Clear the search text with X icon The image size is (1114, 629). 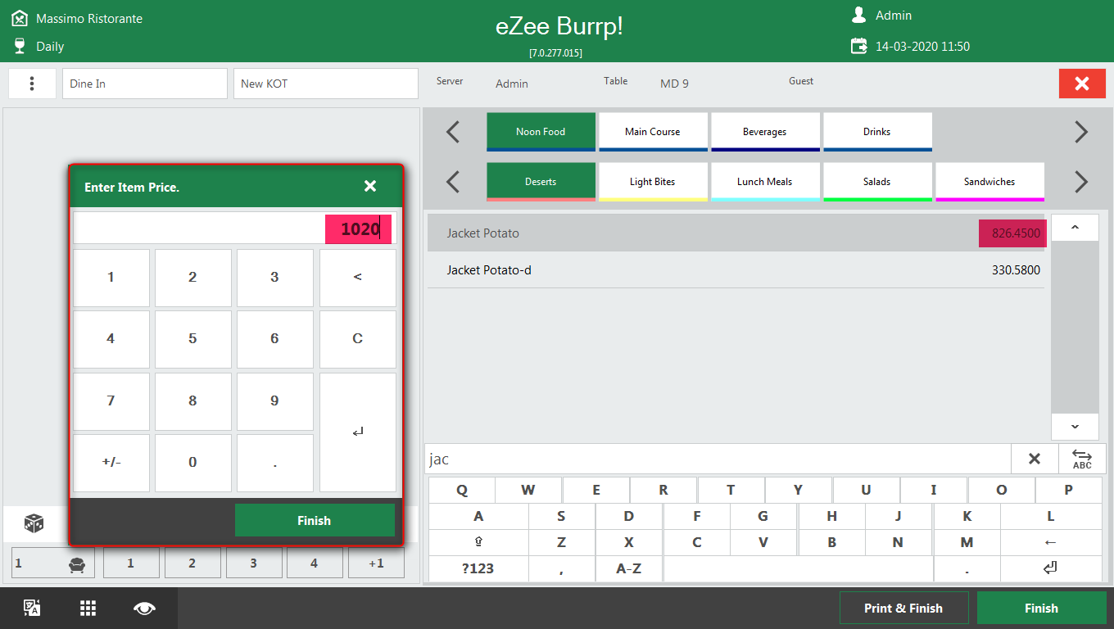pos(1035,459)
